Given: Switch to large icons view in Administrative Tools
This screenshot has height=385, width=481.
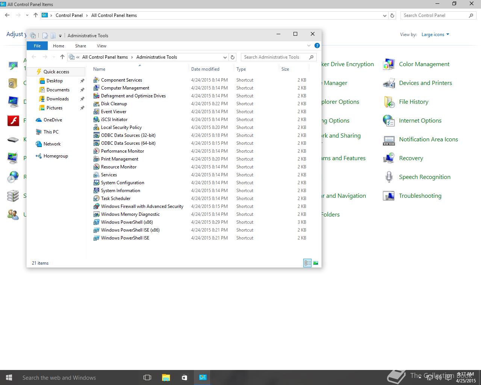Looking at the screenshot, I should pyautogui.click(x=316, y=263).
